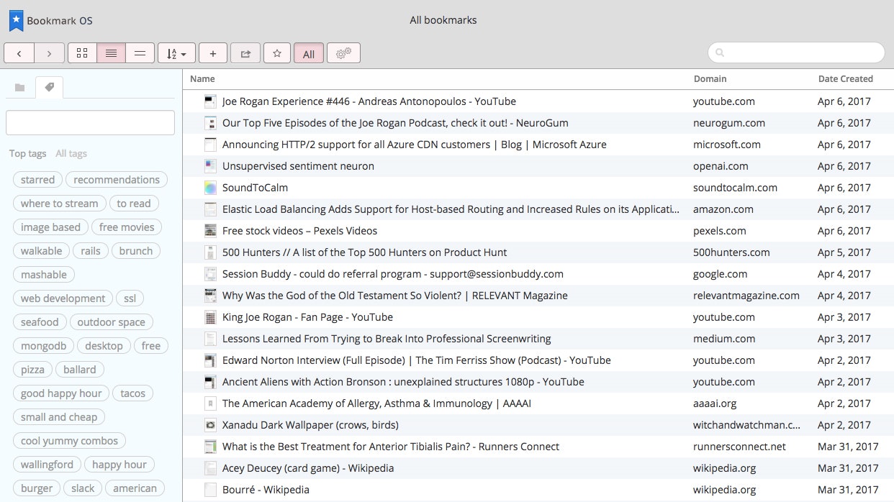
Task: Click the witchandwatchman domain cell
Action: click(746, 425)
